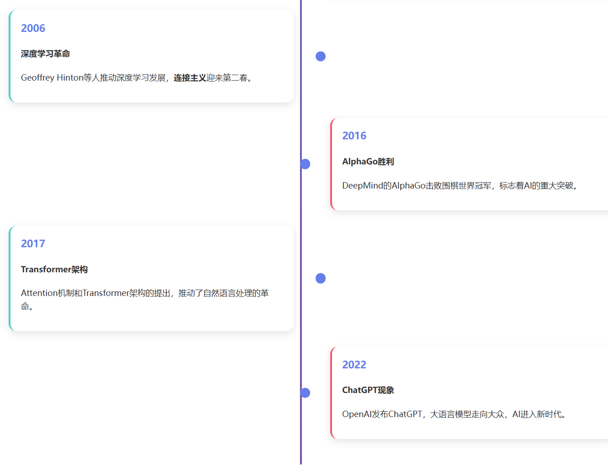Click the Transformer架构 title

click(x=54, y=269)
